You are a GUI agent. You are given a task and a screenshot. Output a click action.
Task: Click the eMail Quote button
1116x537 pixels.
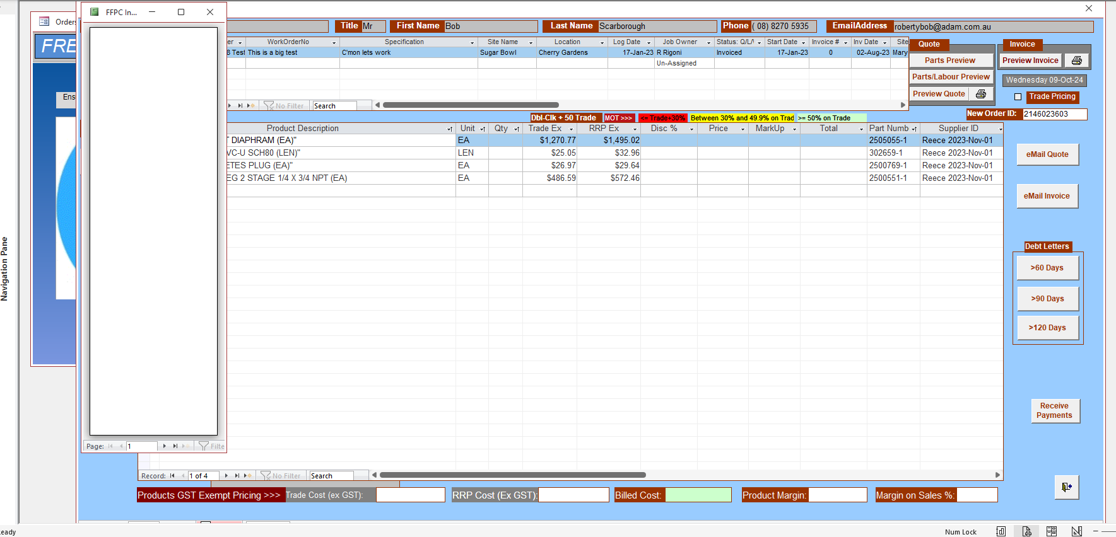coord(1047,154)
